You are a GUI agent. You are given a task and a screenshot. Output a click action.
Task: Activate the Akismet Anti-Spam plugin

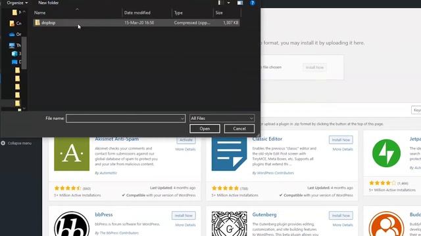tap(186, 140)
